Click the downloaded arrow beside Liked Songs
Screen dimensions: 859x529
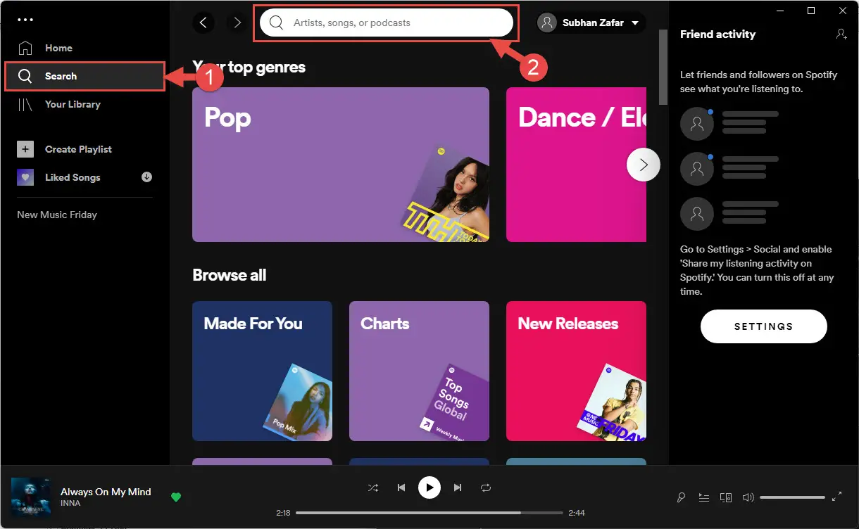146,177
